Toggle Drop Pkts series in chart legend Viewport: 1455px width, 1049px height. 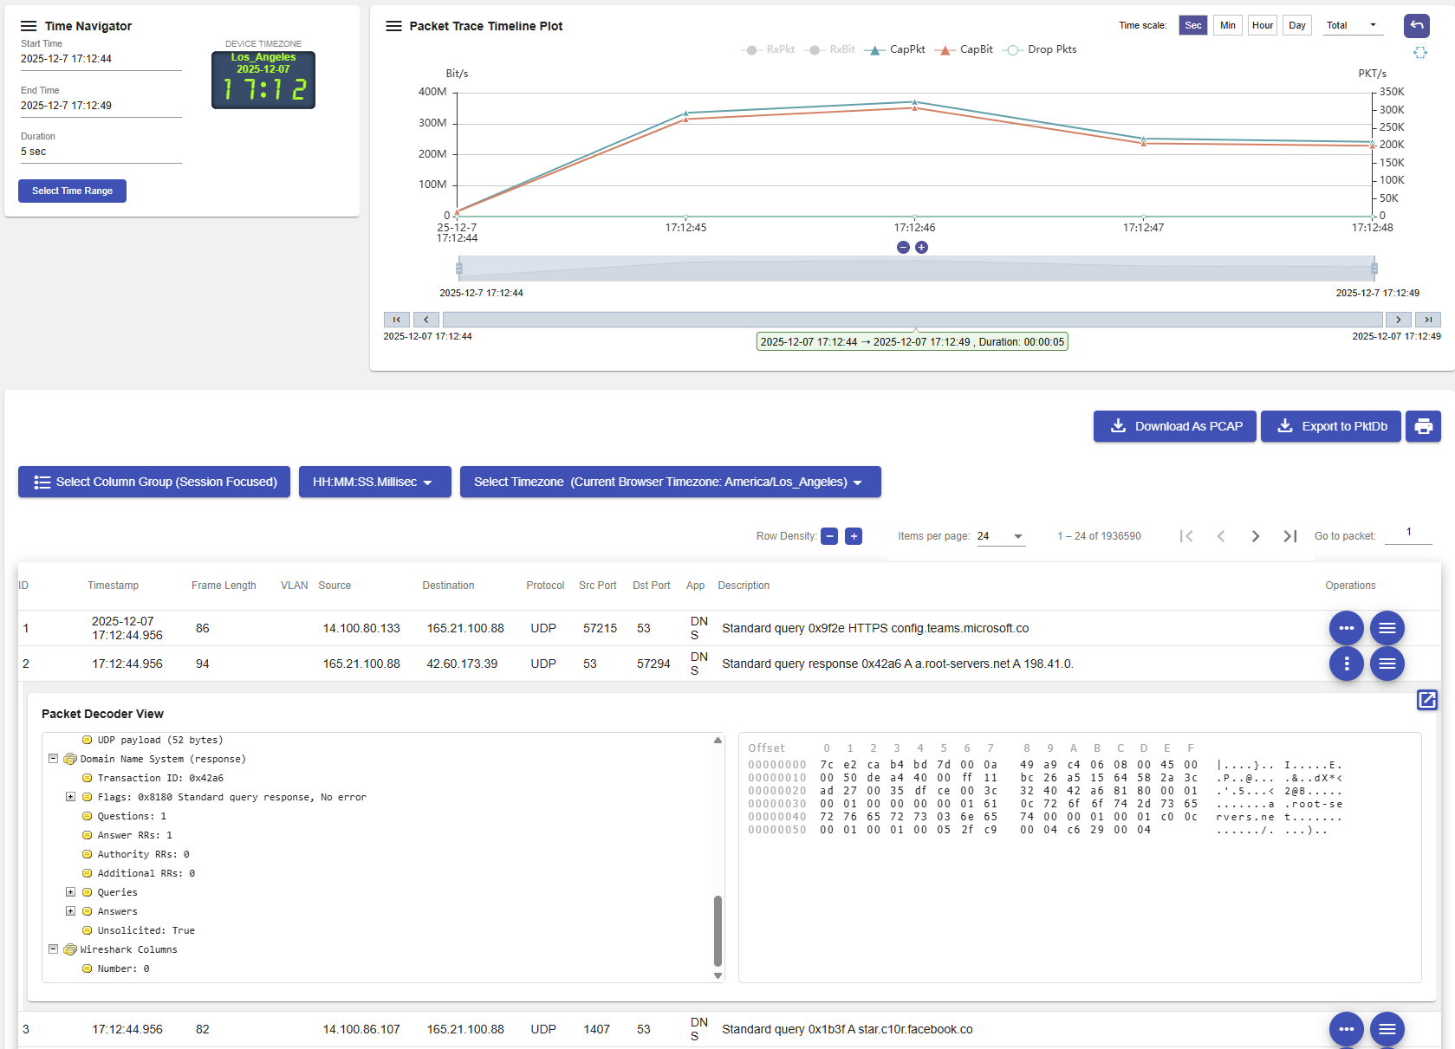point(1040,49)
